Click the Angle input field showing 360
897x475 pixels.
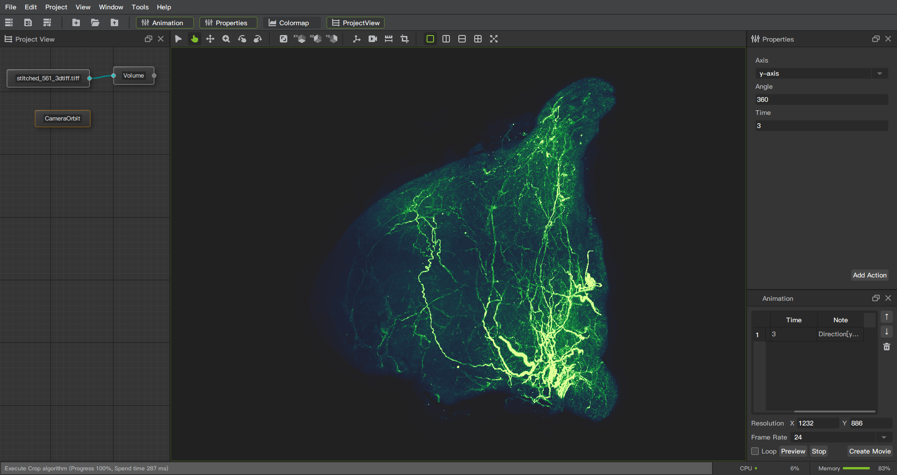822,99
